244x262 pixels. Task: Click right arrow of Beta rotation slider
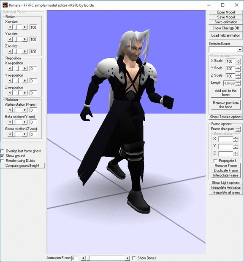coord(25,122)
